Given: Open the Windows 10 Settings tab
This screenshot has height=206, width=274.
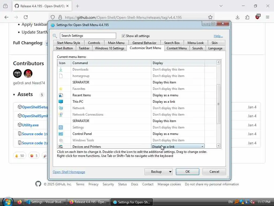Looking at the screenshot, I should [x=109, y=48].
